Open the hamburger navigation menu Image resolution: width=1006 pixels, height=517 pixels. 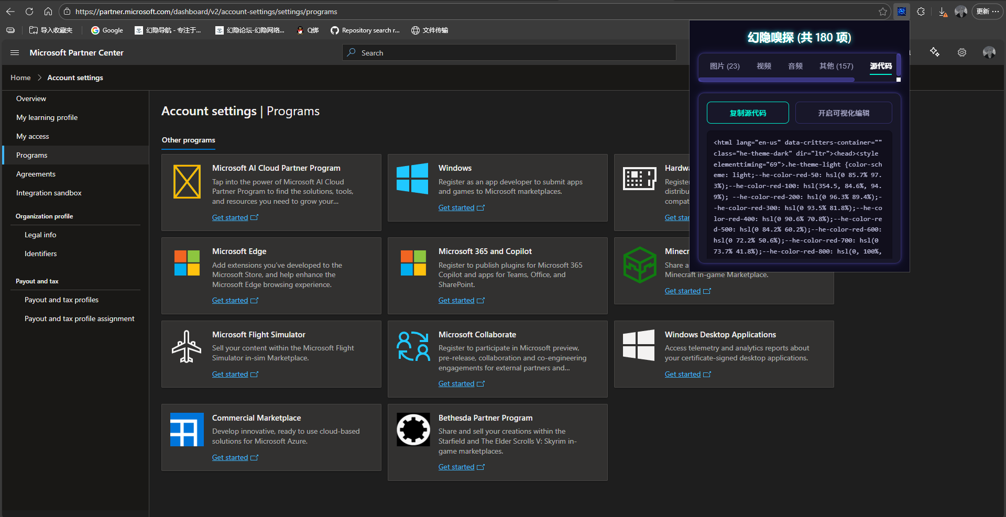[x=15, y=53]
